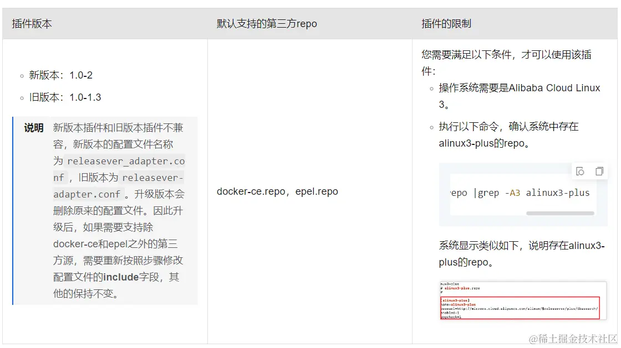The height and width of the screenshot is (348, 621).
Task: Click the grep -A3 alinux3-plus command text
Action: point(533,193)
